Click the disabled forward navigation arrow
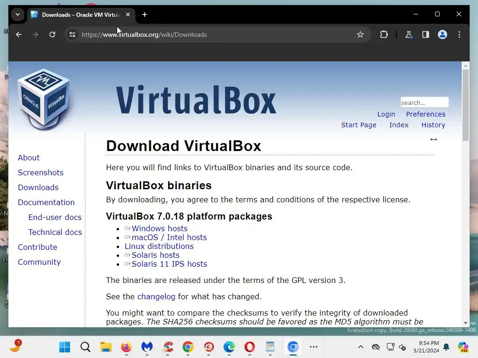Image resolution: width=478 pixels, height=358 pixels. coord(35,34)
